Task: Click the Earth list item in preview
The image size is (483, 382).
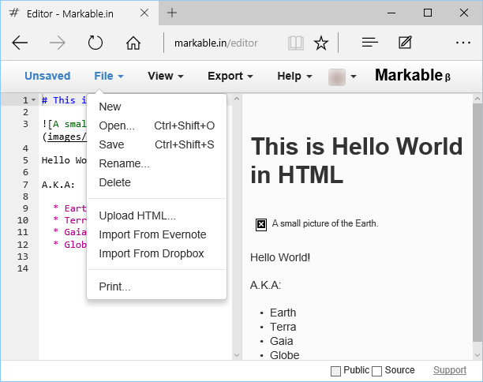Action: [x=283, y=313]
